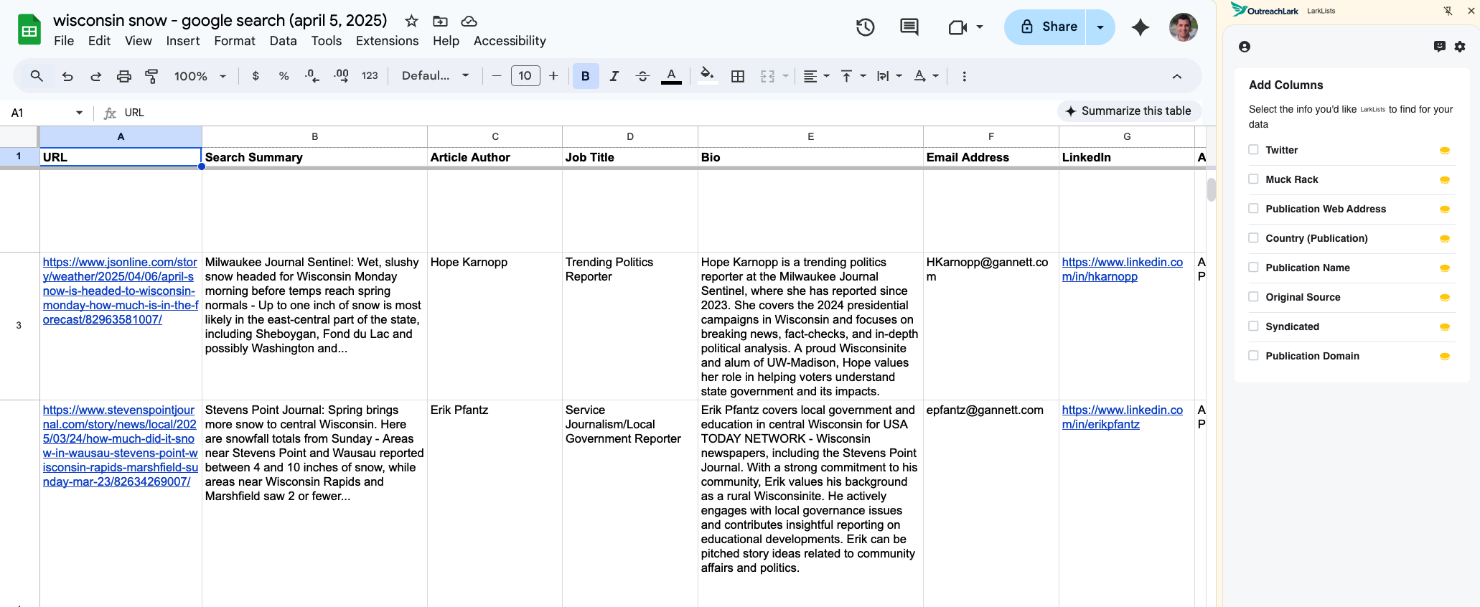Open OutreachLark account profile icon

[x=1245, y=47]
